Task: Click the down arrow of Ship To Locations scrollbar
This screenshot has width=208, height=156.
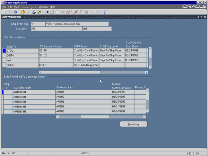Action: click(x=150, y=67)
